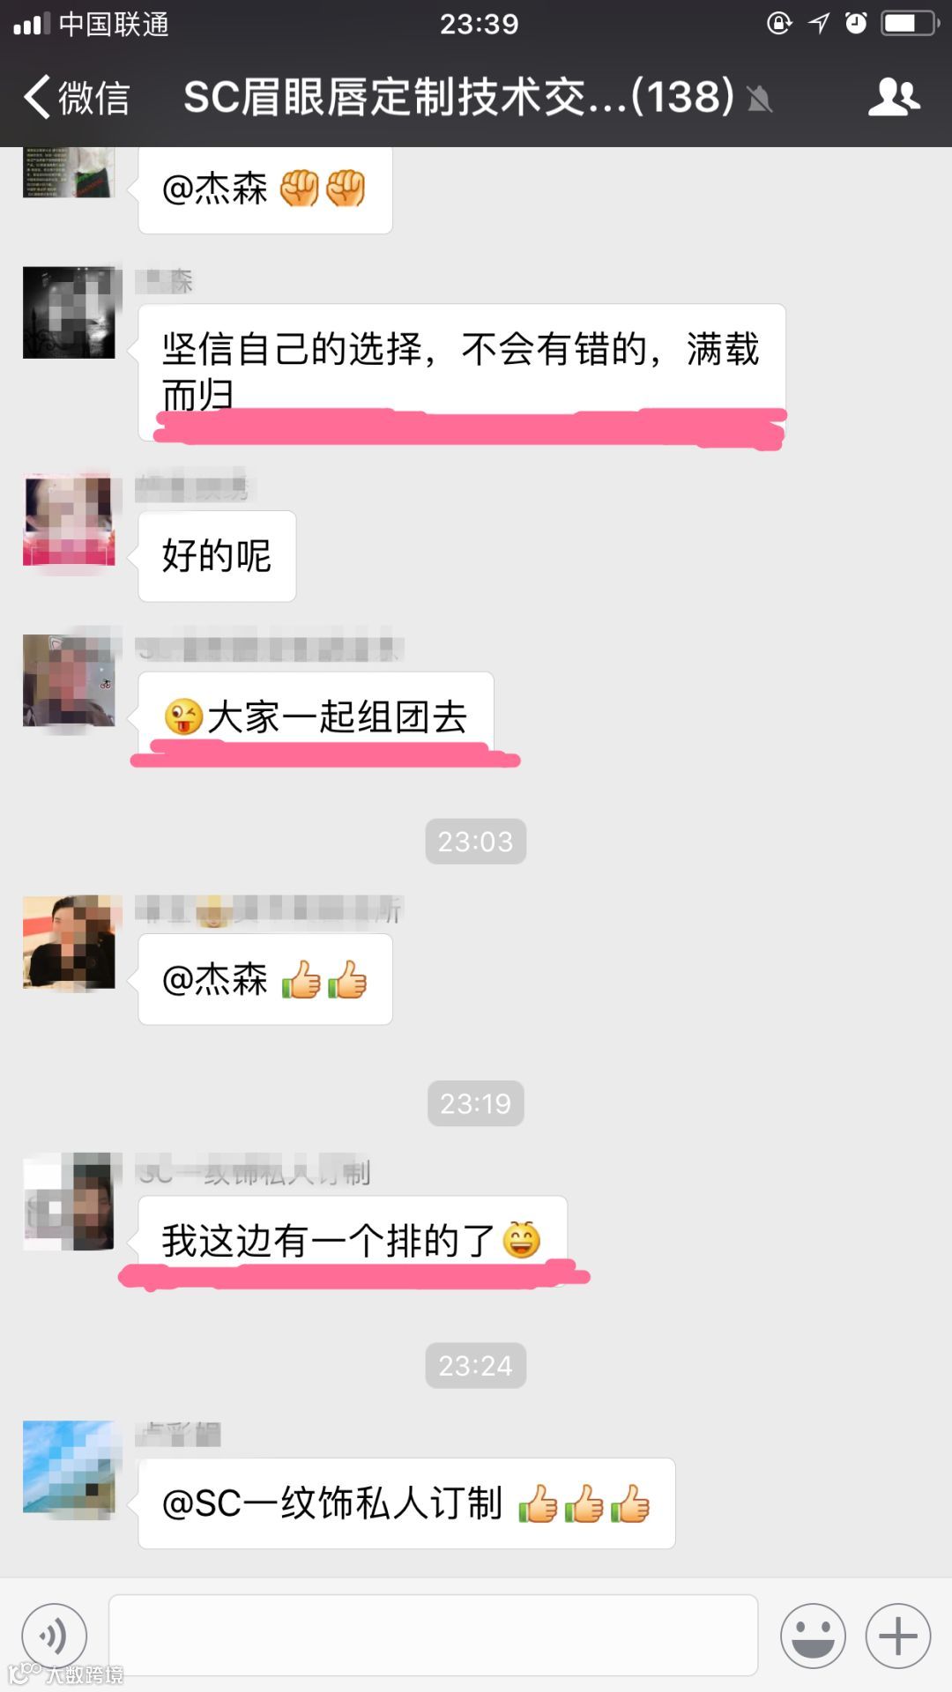Viewport: 952px width, 1692px height.
Task: Tap the alarm clock status icon
Action: pos(856,23)
